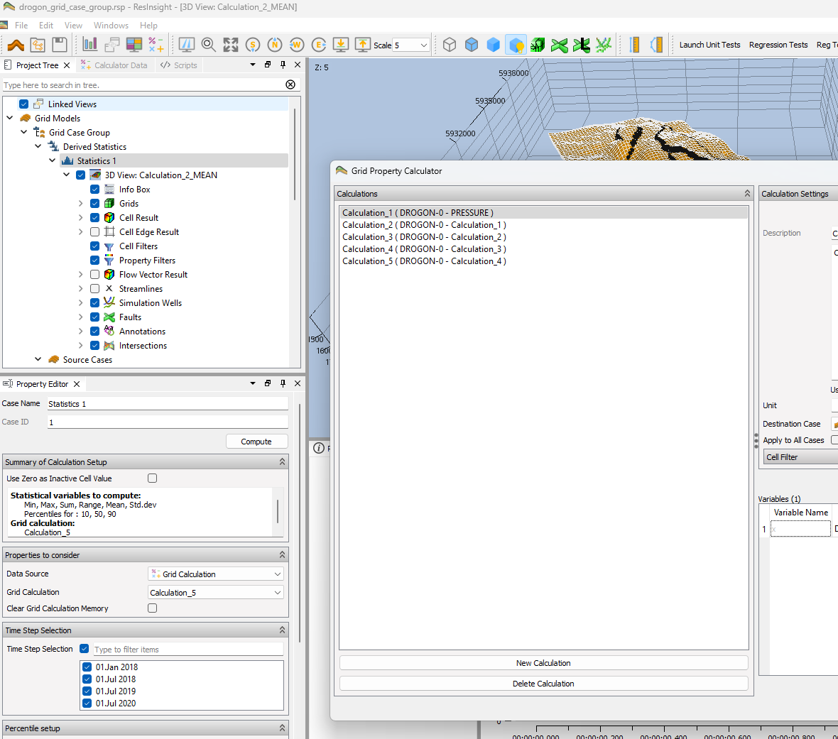
Task: Enable the Use Zero as Inactive Cell Value checkbox
Action: (x=152, y=478)
